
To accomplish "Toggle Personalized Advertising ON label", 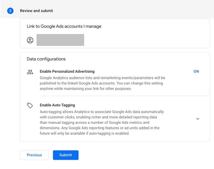I will pyautogui.click(x=196, y=71).
